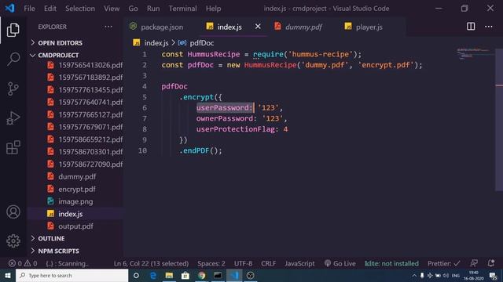
Task: Open Chrome from taskbar
Action: click(x=201, y=275)
